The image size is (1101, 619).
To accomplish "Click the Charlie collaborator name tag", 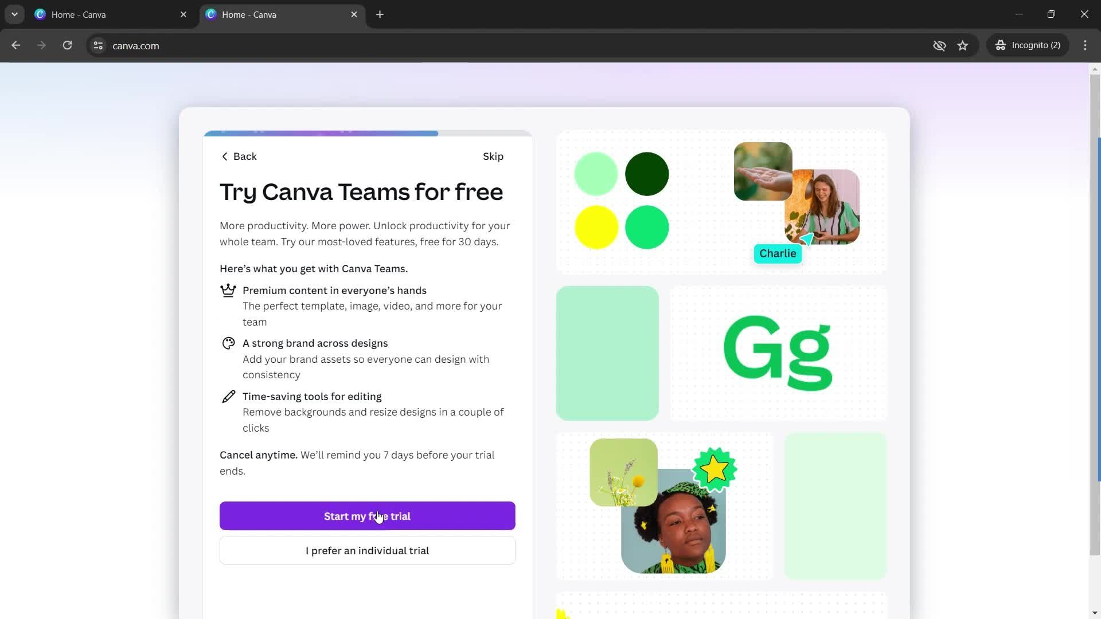I will pyautogui.click(x=778, y=254).
